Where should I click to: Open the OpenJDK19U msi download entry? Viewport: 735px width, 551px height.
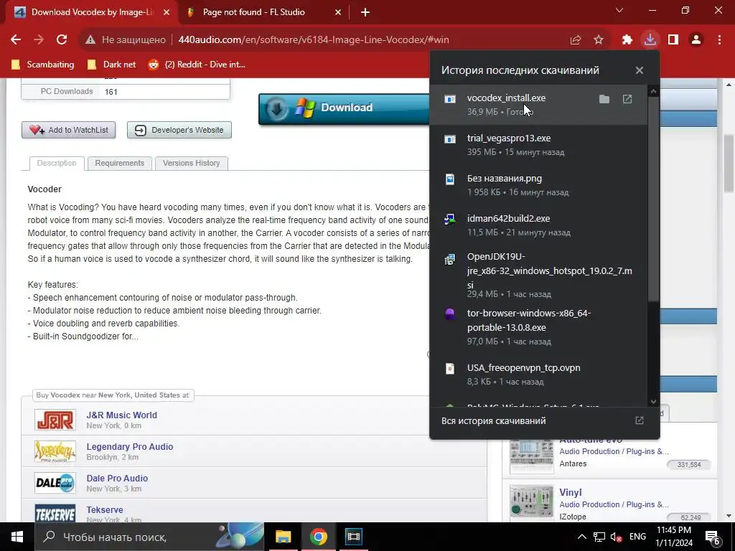coord(538,275)
